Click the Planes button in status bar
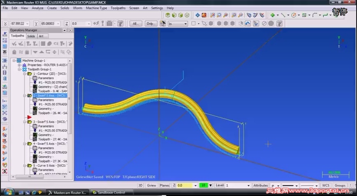Viewport: 357px width, 196px height. tap(165, 185)
